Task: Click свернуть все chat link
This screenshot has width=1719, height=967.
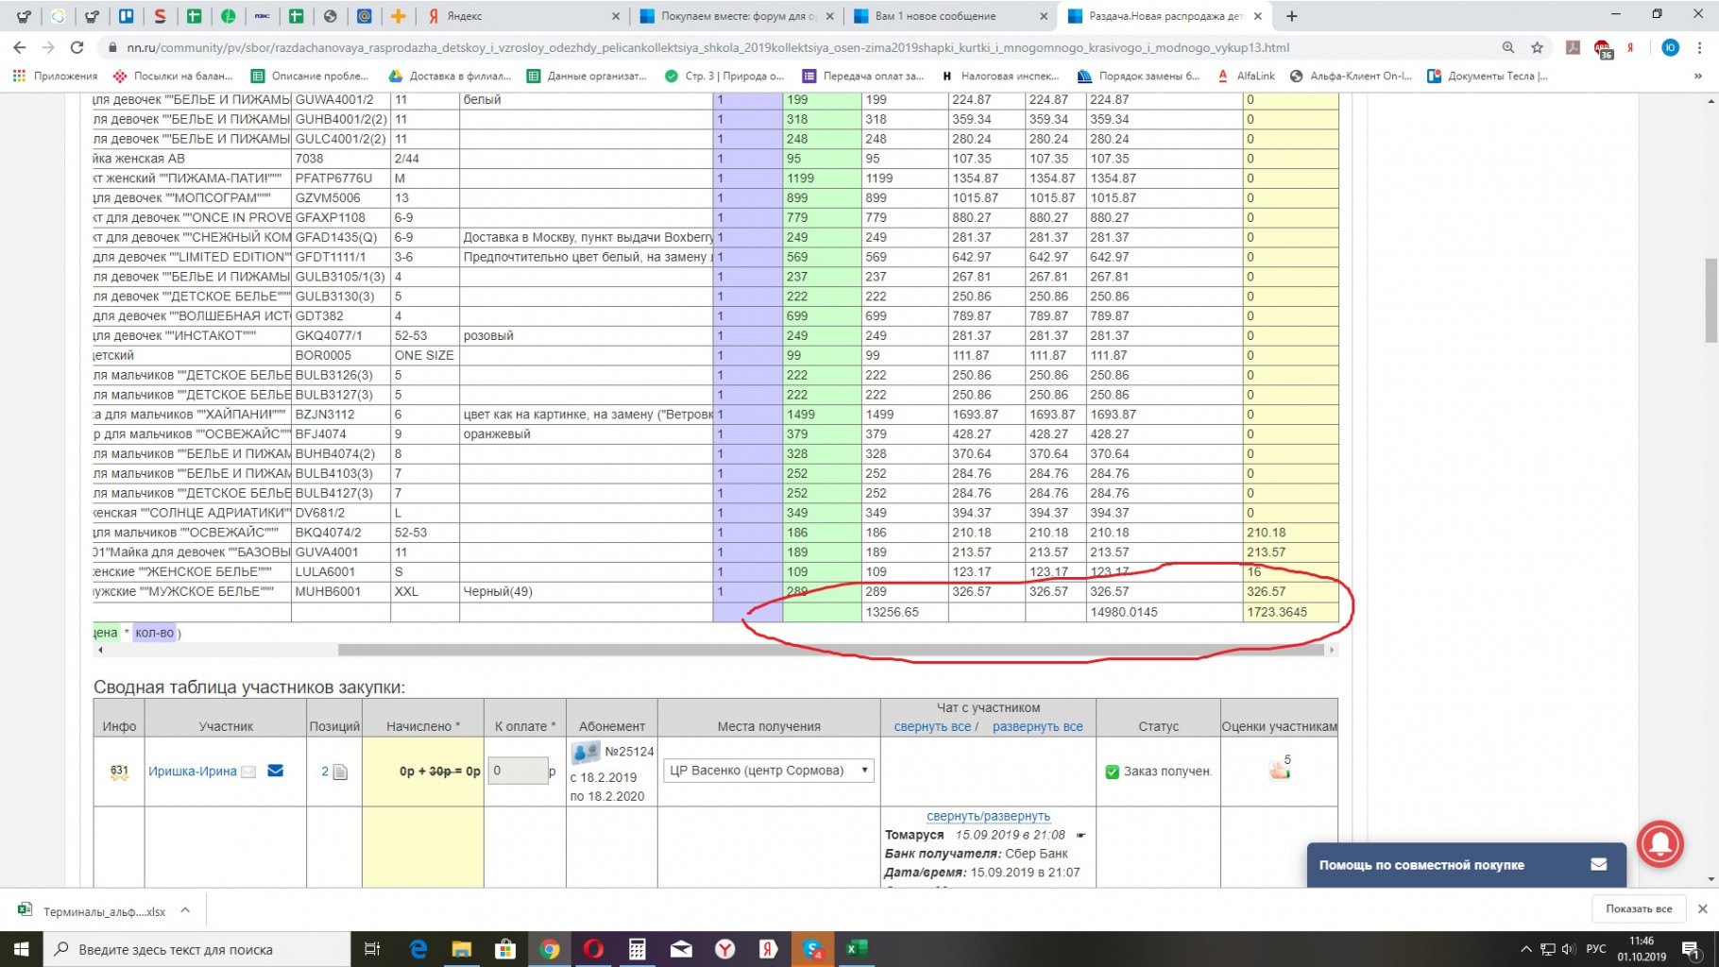Action: (x=932, y=726)
